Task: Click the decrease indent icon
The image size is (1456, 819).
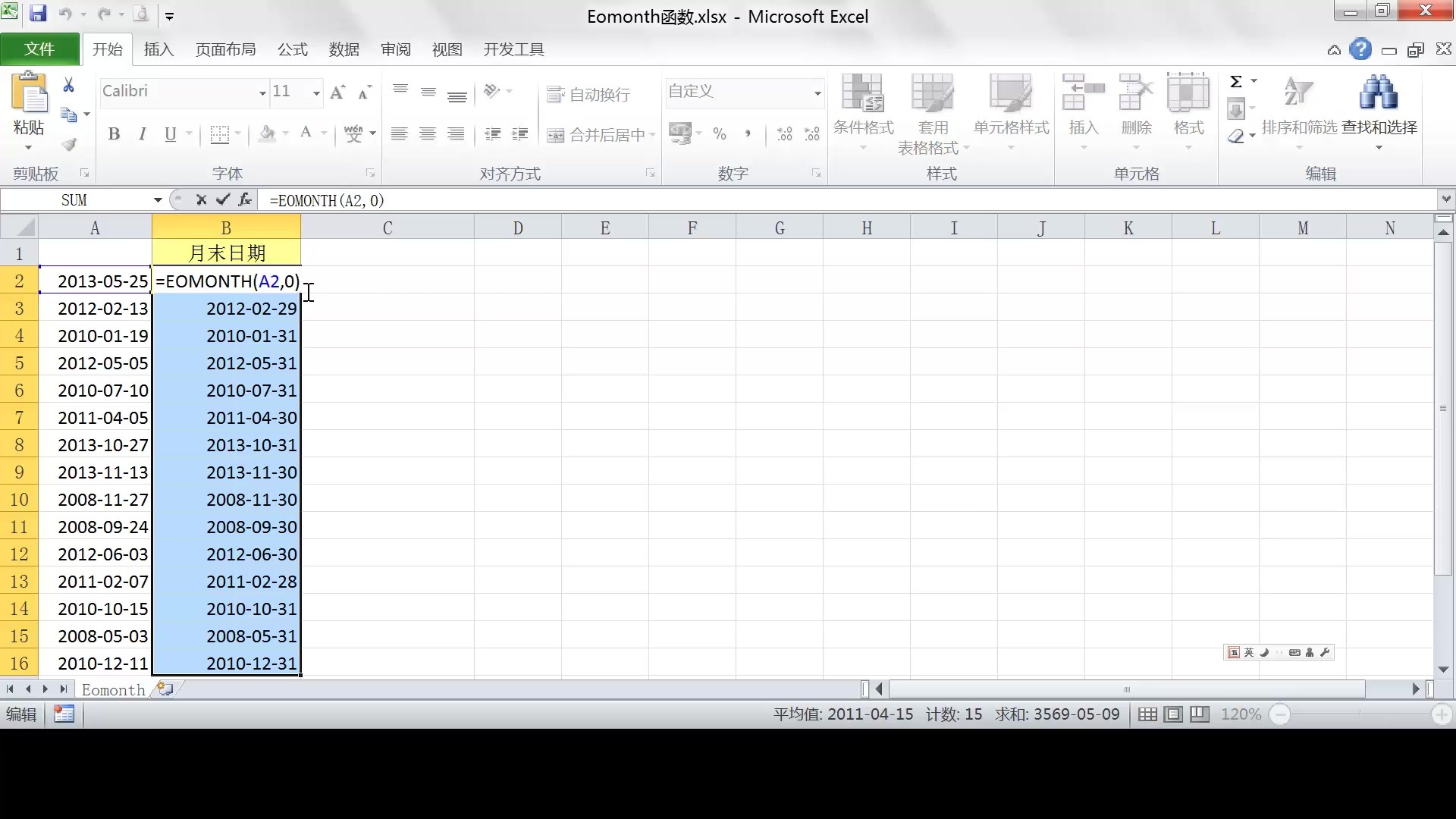Action: 493,134
